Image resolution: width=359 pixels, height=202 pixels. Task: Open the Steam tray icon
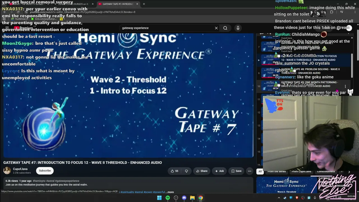(285, 198)
